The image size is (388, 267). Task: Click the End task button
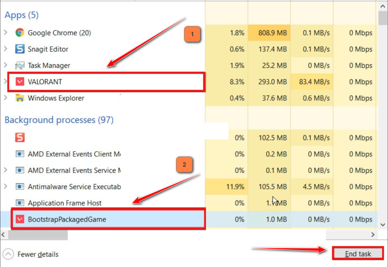pyautogui.click(x=358, y=253)
